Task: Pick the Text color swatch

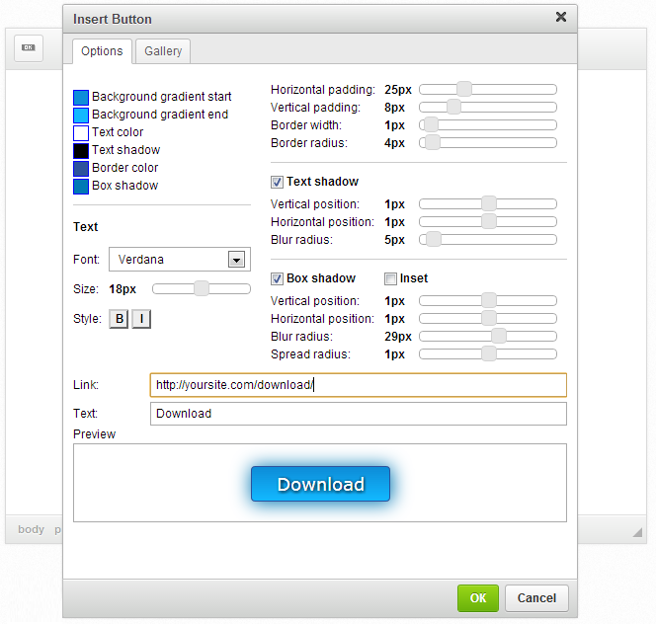Action: point(81,132)
